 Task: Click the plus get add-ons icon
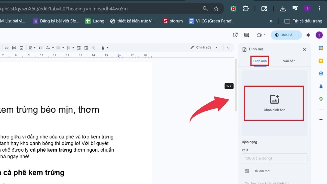click(x=321, y=119)
